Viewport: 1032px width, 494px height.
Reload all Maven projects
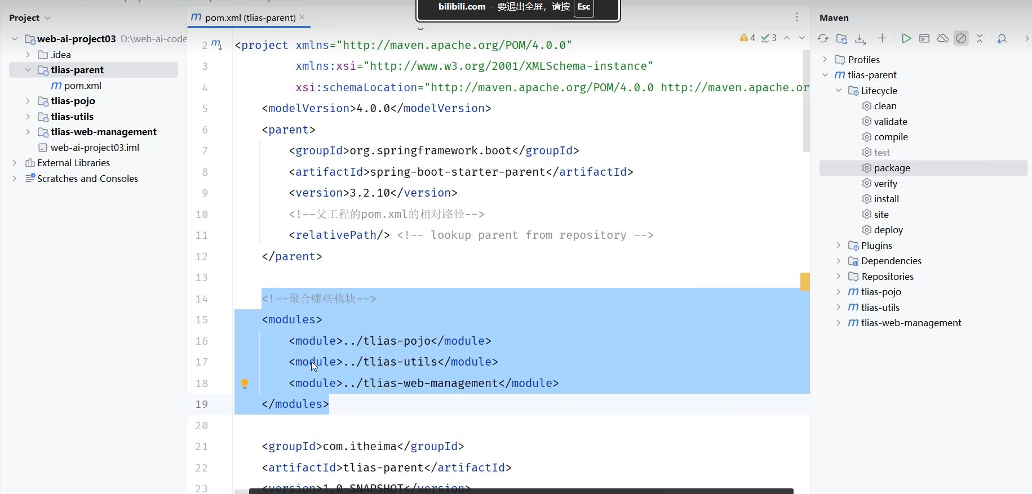[823, 38]
